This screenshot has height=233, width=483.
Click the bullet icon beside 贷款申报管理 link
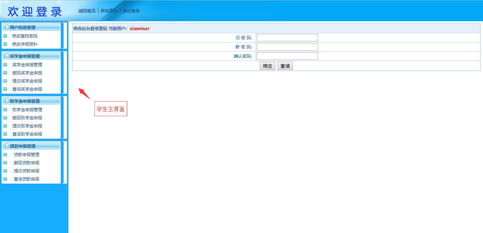pyautogui.click(x=5, y=155)
